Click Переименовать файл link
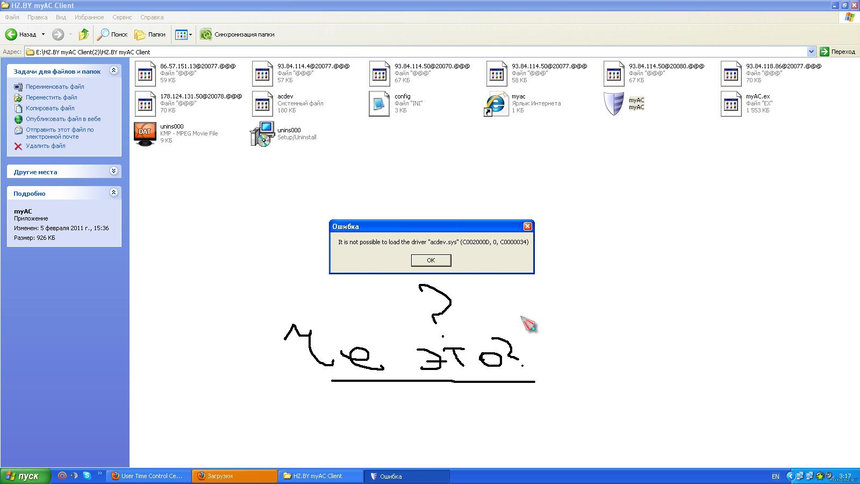Screen dimensions: 860x484 click(55, 87)
